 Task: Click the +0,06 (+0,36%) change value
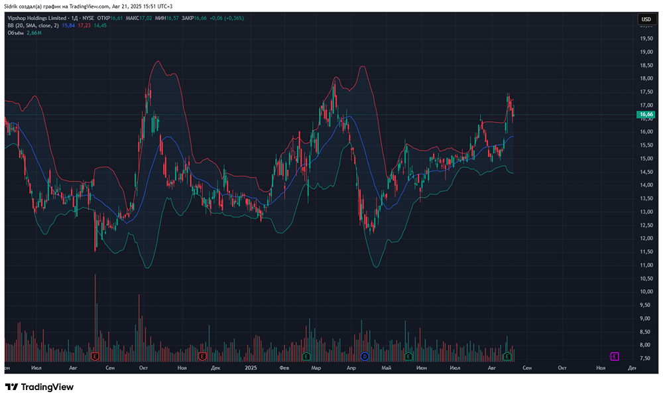[227, 18]
